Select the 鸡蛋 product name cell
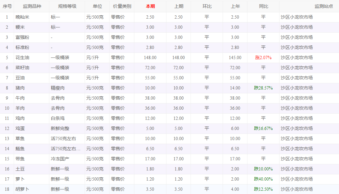The width and height of the screenshot is (339, 194). coord(20,128)
